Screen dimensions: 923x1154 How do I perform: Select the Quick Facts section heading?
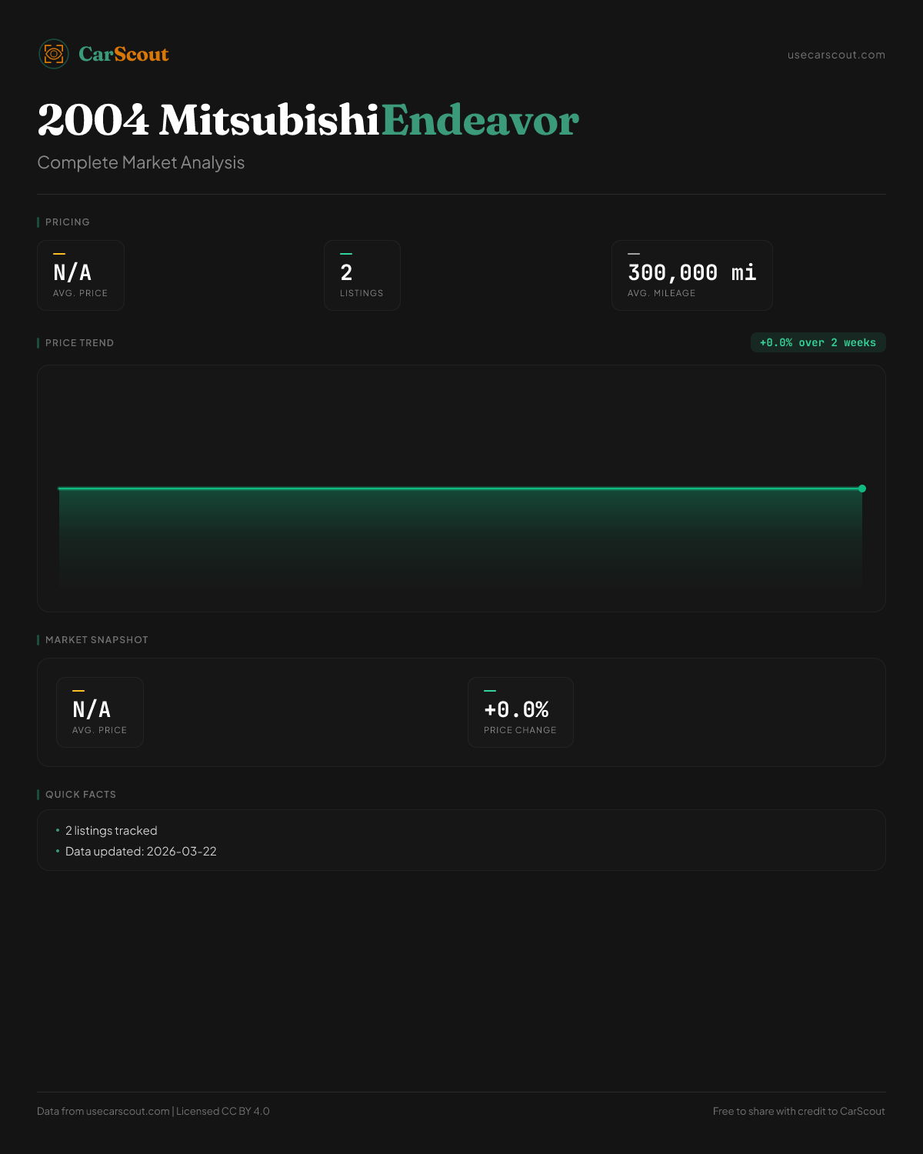tap(81, 795)
